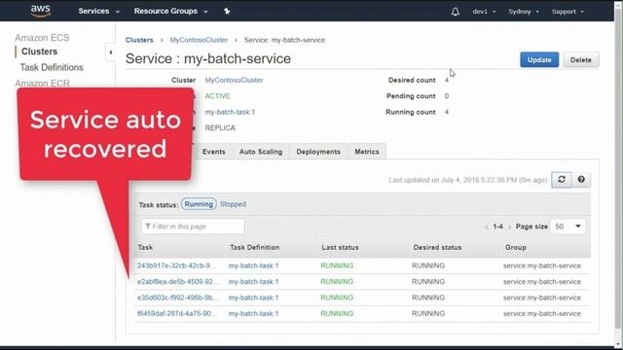
Task: Sort by the Last status column header
Action: [x=340, y=247]
